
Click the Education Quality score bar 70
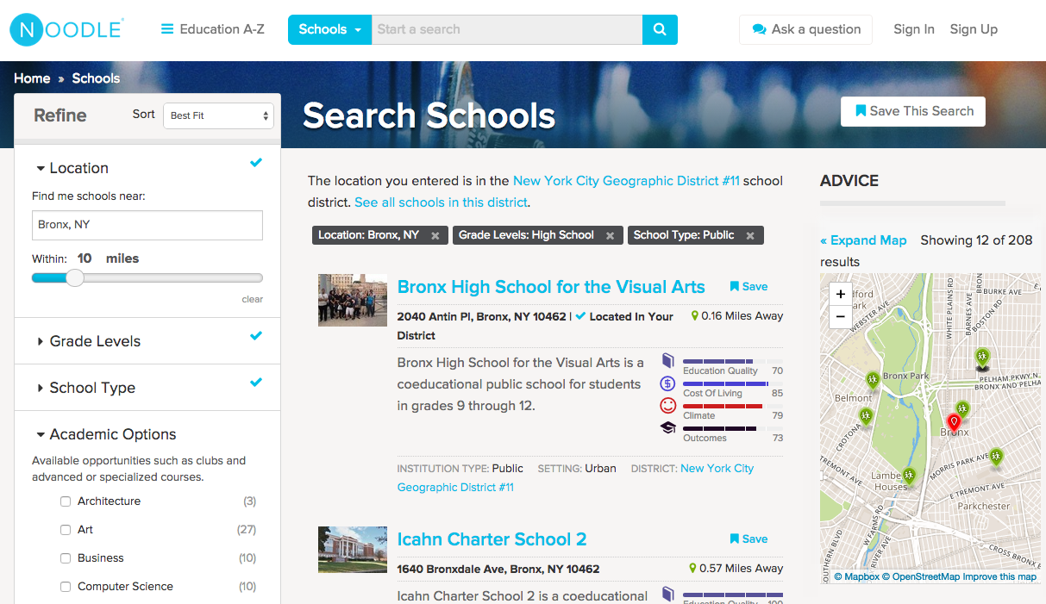733,361
